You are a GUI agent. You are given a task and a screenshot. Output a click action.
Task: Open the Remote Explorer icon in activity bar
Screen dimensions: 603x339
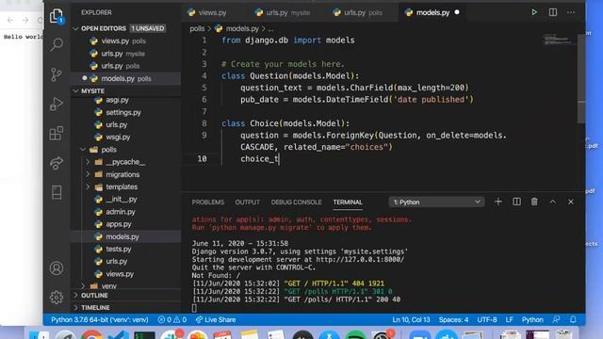57,192
